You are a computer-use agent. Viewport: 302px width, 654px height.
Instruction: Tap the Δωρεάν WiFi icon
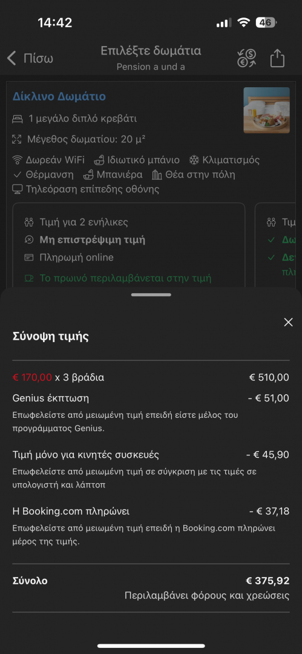(x=17, y=160)
